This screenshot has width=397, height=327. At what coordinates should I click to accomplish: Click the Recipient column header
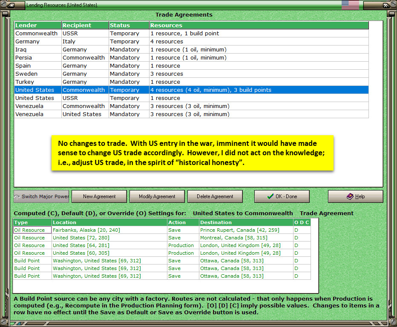point(85,25)
